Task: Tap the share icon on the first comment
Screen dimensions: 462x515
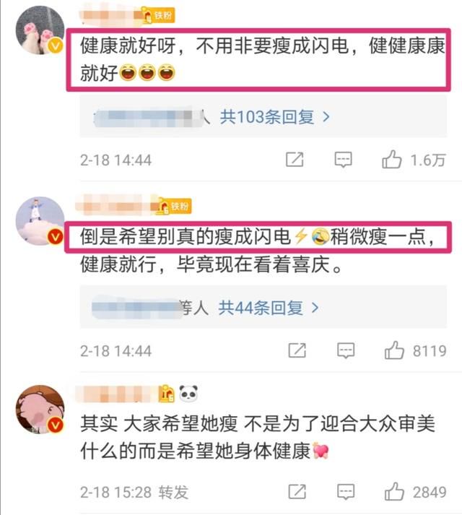Action: tap(295, 160)
